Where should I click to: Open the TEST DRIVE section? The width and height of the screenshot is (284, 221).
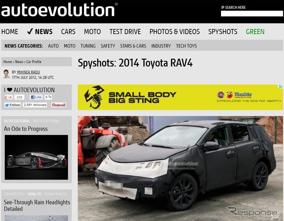[125, 32]
